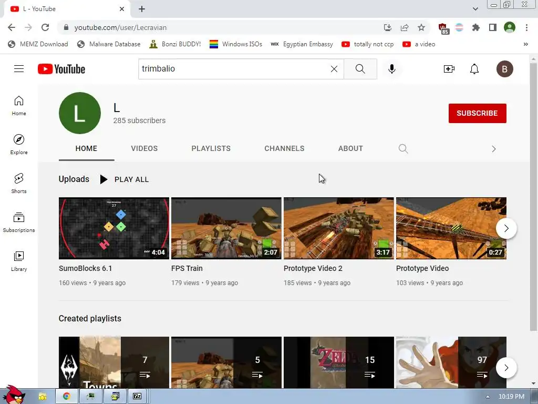Open the Zelda playlist with 15 videos

click(339, 362)
